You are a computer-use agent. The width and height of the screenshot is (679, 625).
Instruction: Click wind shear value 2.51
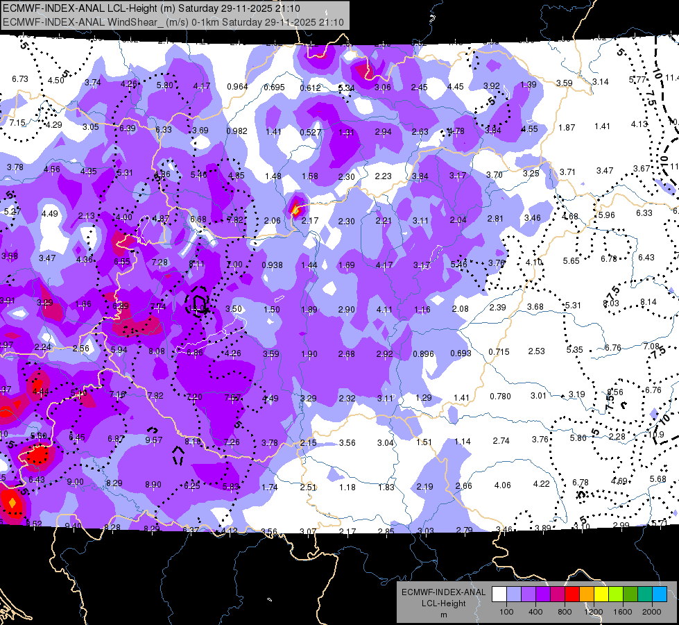(309, 487)
